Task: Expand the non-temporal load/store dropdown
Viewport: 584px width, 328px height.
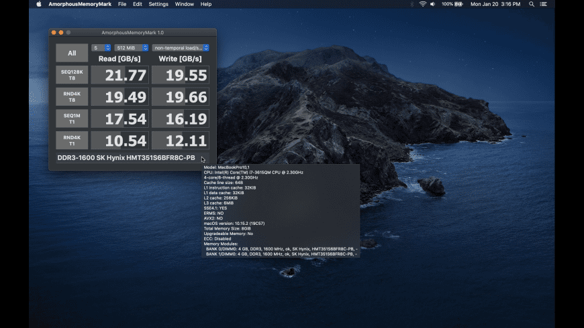Action: (181, 48)
